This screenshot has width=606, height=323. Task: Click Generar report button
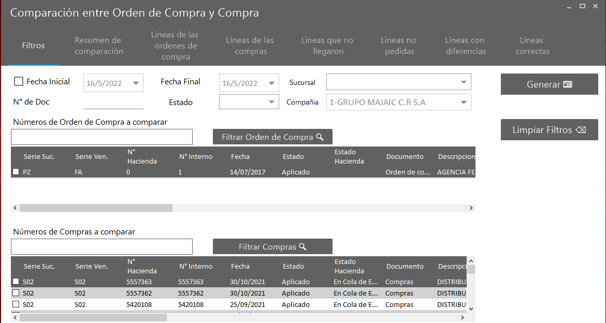(549, 84)
